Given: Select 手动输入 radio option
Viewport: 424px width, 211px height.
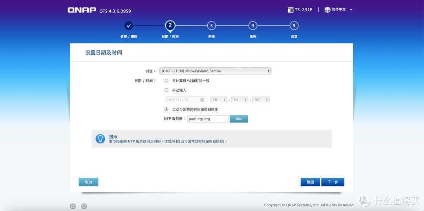Looking at the screenshot, I should tap(166, 90).
